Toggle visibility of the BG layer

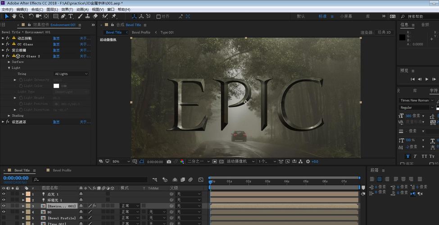point(4,211)
